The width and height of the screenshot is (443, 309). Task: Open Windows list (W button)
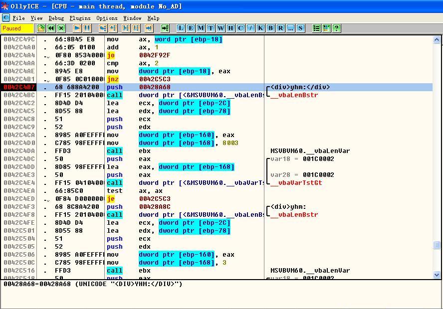[221, 28]
